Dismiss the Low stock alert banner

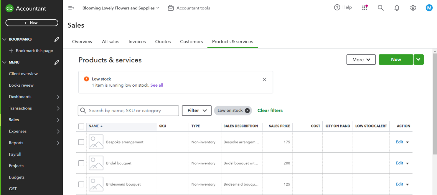coord(264,80)
